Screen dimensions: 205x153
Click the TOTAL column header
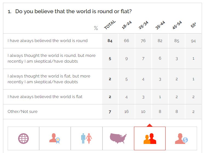tap(110, 25)
